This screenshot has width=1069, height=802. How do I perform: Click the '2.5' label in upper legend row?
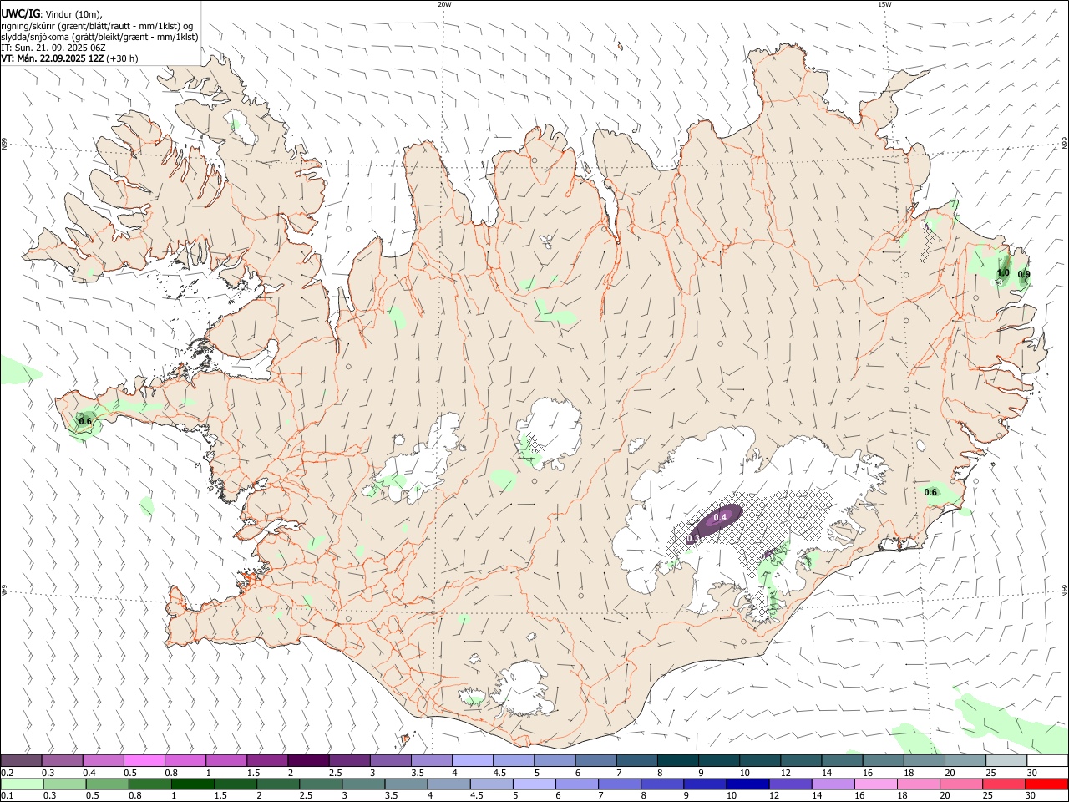[335, 773]
